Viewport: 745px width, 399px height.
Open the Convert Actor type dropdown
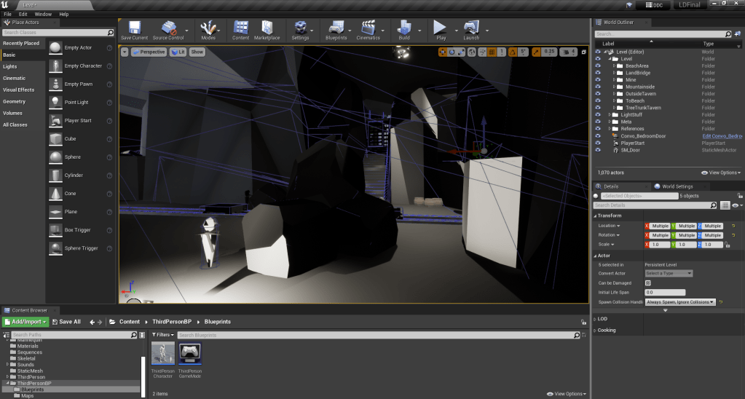[x=669, y=273]
